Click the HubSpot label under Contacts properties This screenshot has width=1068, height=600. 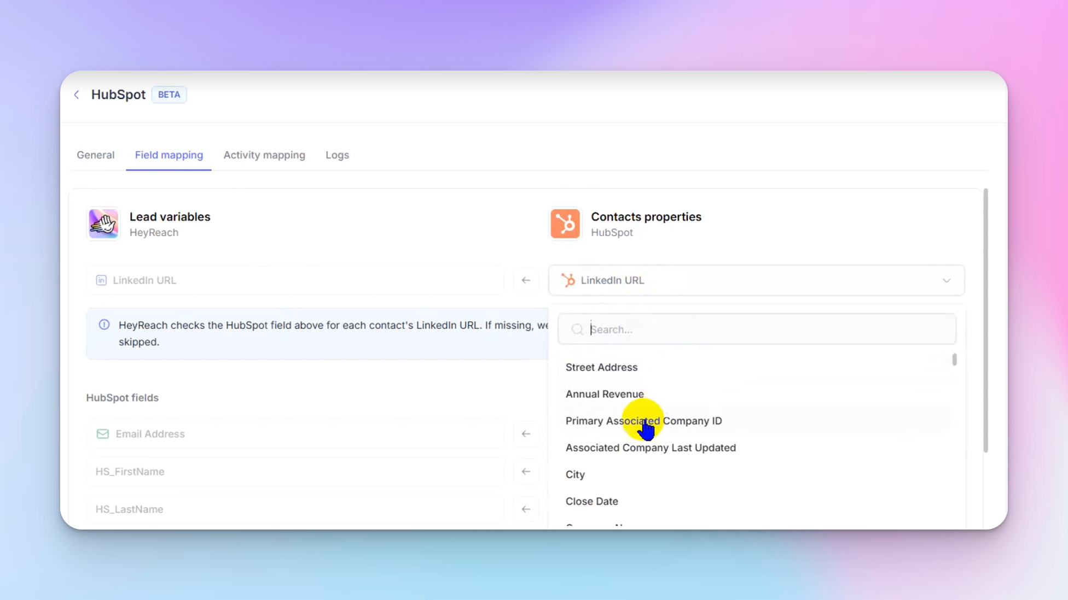click(x=612, y=232)
